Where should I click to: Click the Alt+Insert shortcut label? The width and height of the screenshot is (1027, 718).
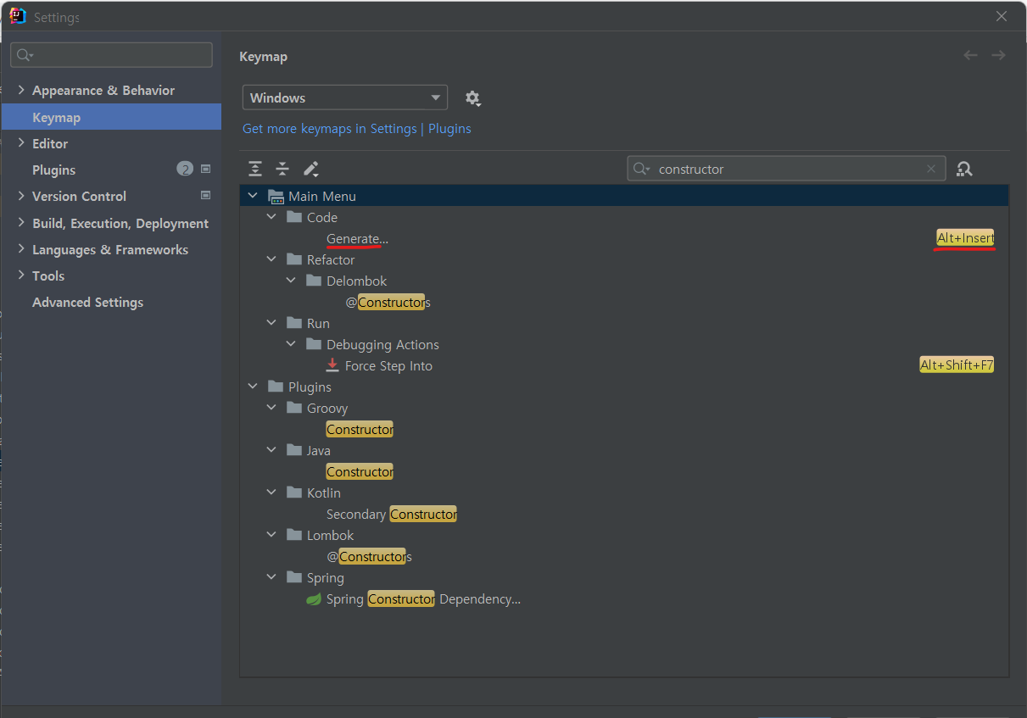click(x=965, y=238)
